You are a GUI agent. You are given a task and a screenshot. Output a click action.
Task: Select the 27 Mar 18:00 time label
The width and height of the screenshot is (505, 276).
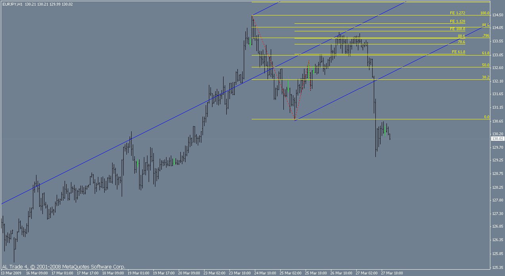pos(392,273)
